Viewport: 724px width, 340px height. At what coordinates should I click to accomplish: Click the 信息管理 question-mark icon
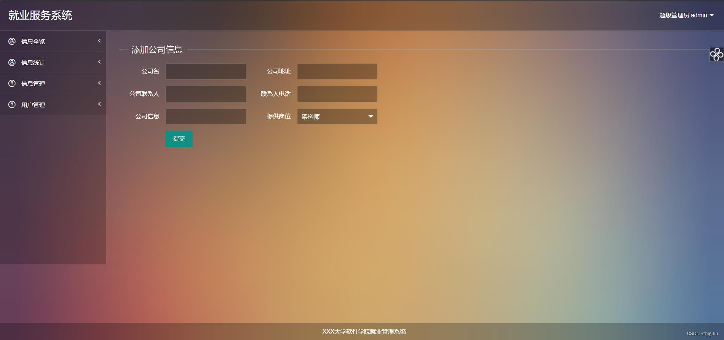(x=12, y=83)
